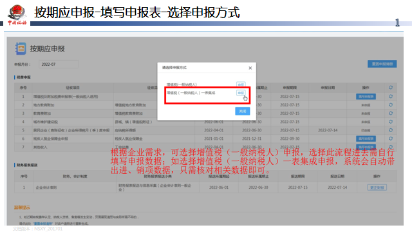The height and width of the screenshot is (232, 412).
Task: Click the 未申报 status in 地方教育附加 row
Action: click(366, 105)
